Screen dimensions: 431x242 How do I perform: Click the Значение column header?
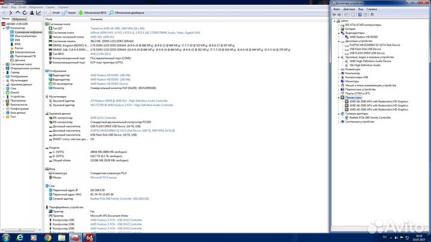coord(96,19)
